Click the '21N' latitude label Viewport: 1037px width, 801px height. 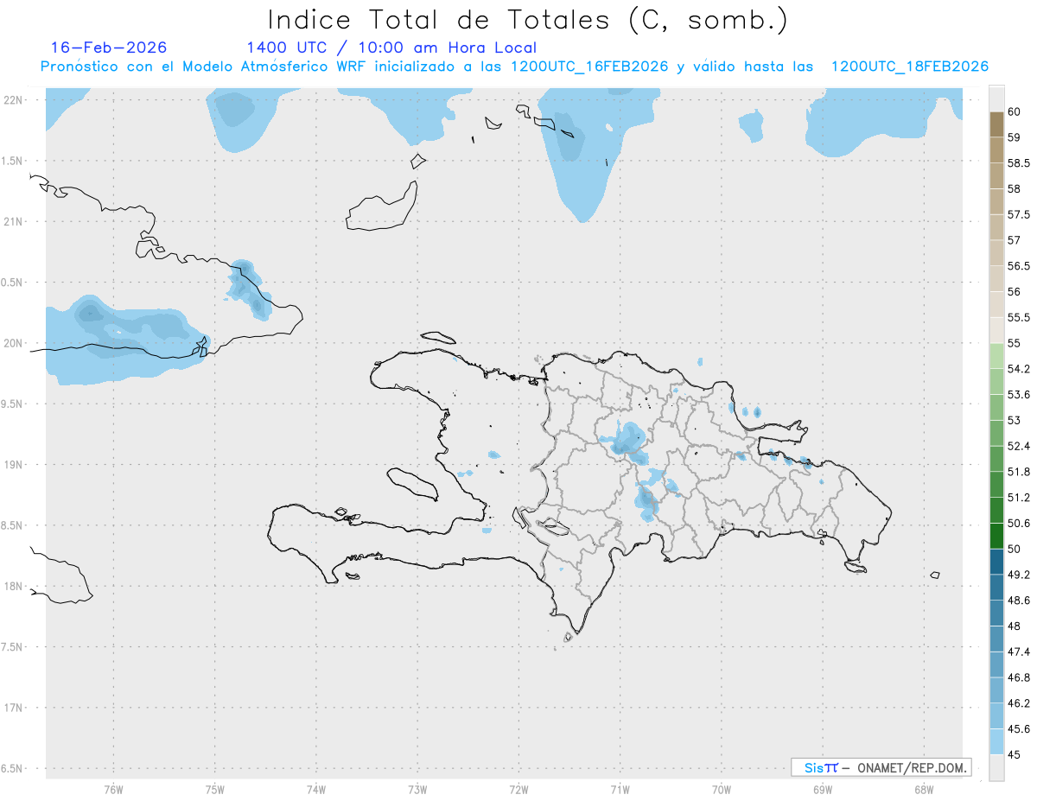coord(13,221)
